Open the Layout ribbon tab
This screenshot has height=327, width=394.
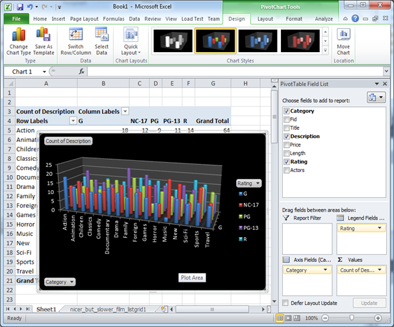265,19
